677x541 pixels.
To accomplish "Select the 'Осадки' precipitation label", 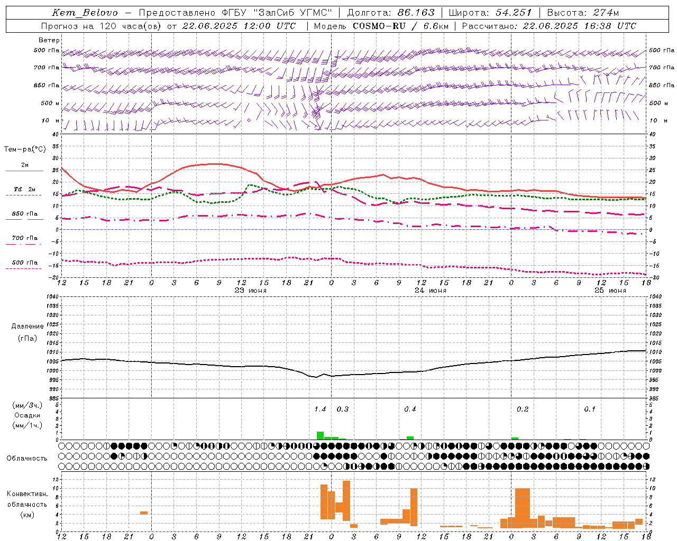I will coord(28,415).
